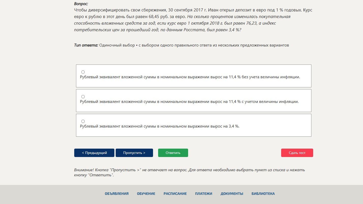Click the 'Тип ответа:' label

click(86, 45)
